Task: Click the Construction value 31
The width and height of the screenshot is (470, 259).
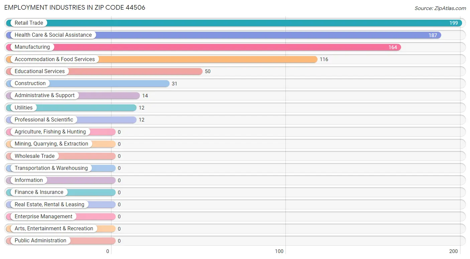Action: coord(174,84)
